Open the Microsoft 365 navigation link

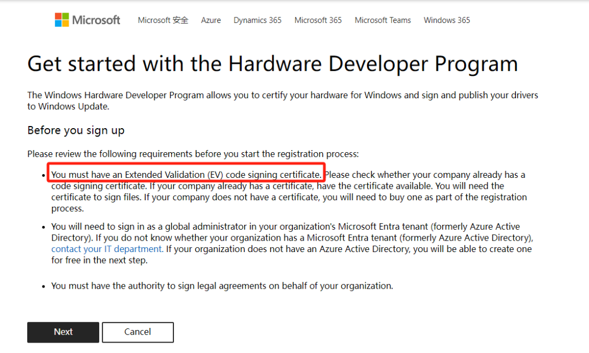click(x=318, y=20)
